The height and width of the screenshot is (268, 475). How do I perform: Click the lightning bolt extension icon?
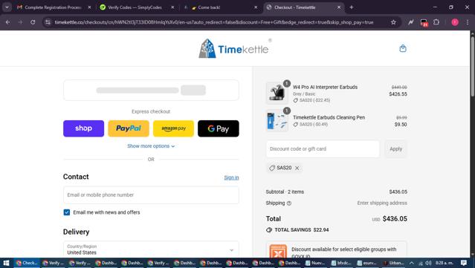(410, 22)
